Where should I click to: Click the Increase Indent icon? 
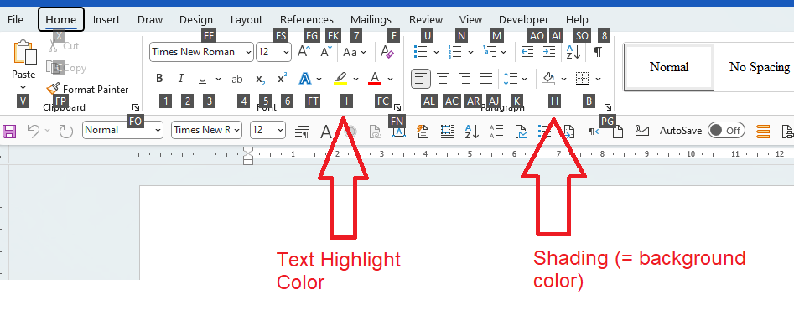coord(549,52)
